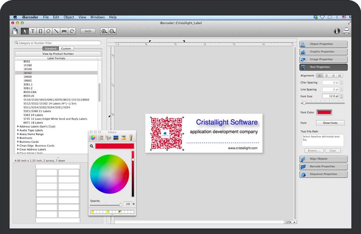Image resolution: width=361 pixels, height=234 pixels.
Task: Set text alignment to center
Action: point(327,76)
